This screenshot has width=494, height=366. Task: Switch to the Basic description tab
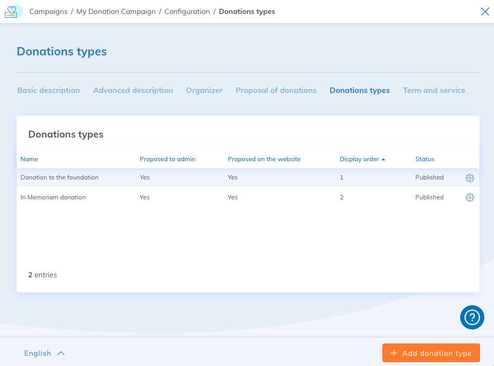(x=48, y=90)
